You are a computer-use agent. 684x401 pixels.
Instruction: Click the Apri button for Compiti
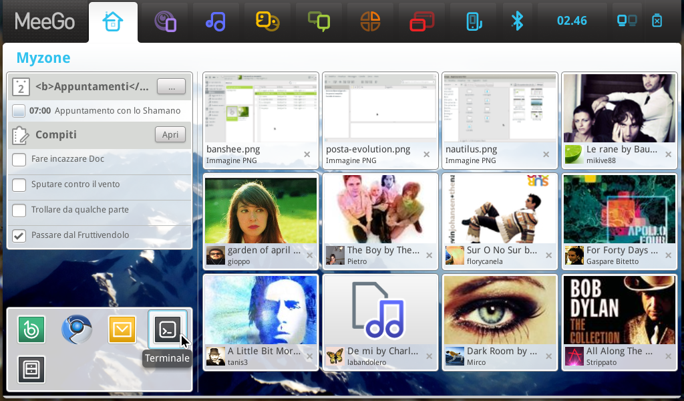point(170,134)
